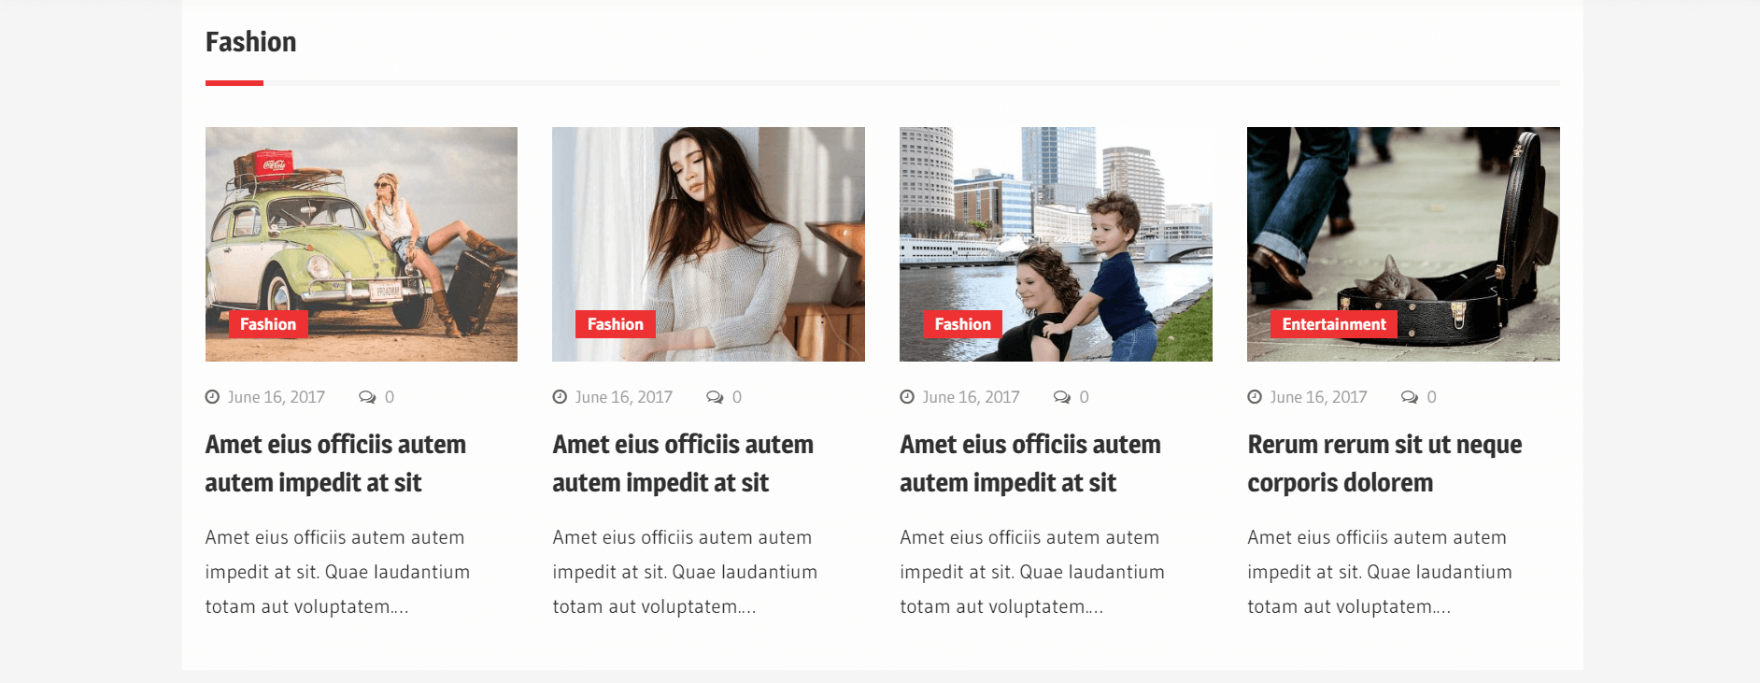Click the comments icon under the green car post
The height and width of the screenshot is (683, 1760).
[367, 397]
